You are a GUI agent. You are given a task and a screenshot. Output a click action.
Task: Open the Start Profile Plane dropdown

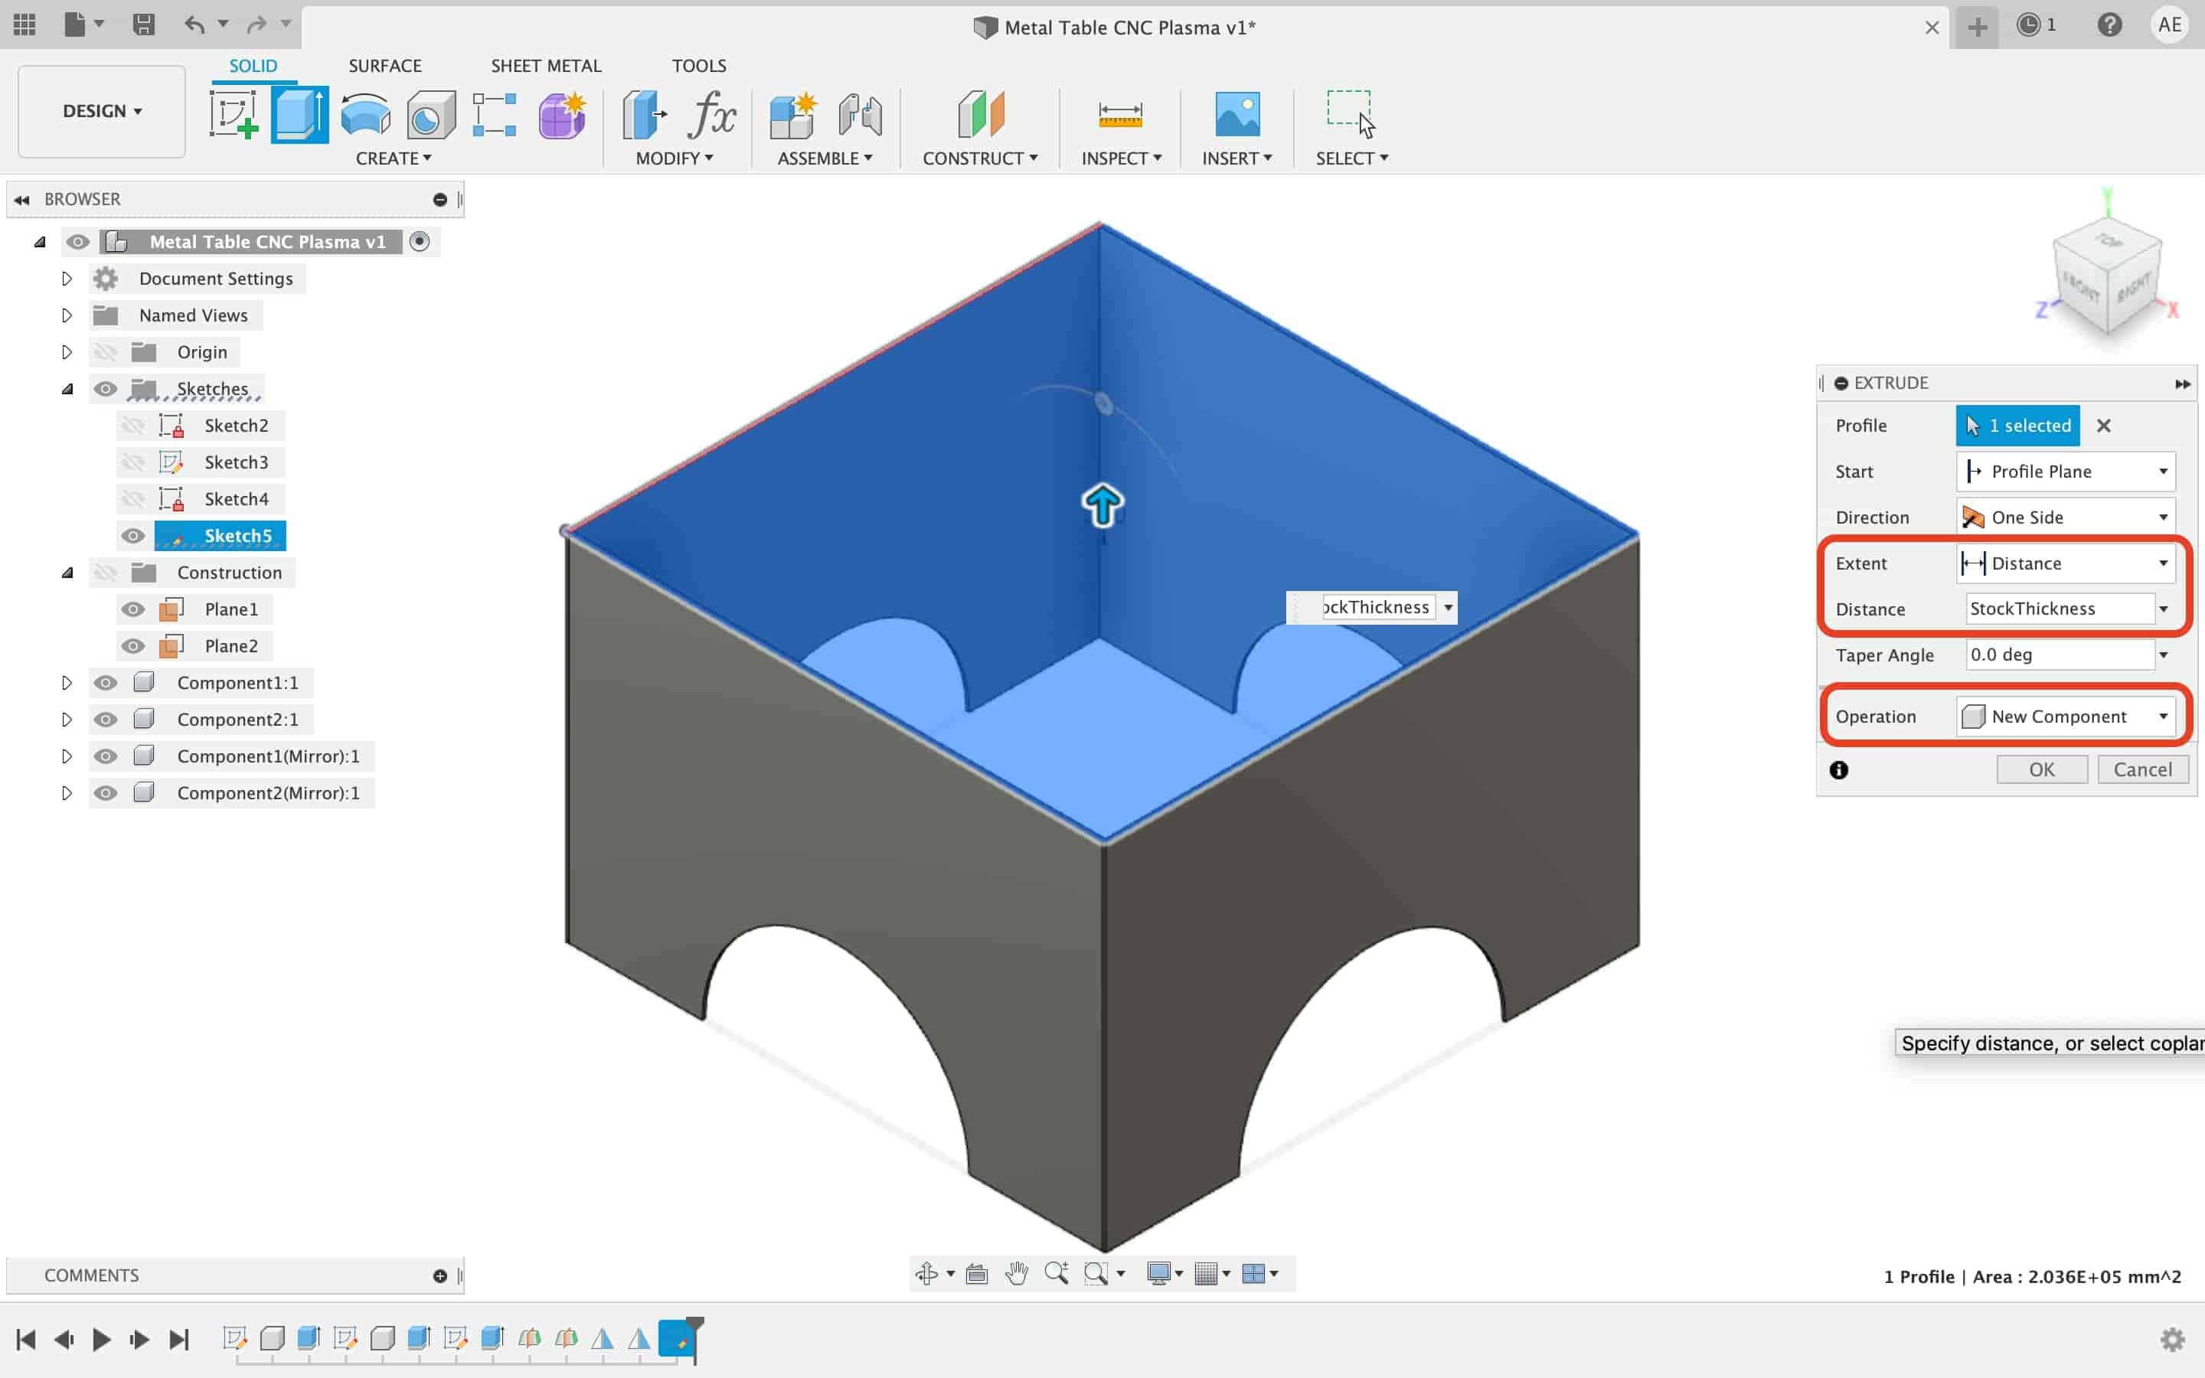pyautogui.click(x=2065, y=471)
